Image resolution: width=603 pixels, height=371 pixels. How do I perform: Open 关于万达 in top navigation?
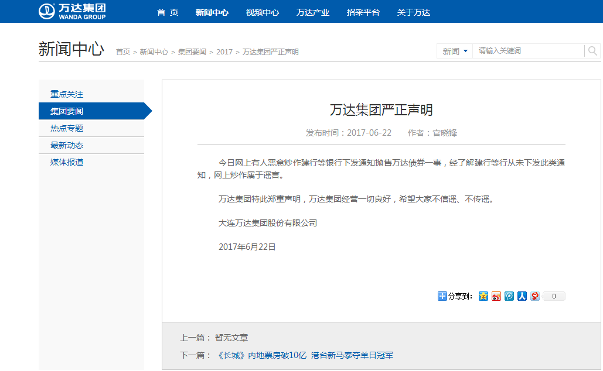(413, 12)
